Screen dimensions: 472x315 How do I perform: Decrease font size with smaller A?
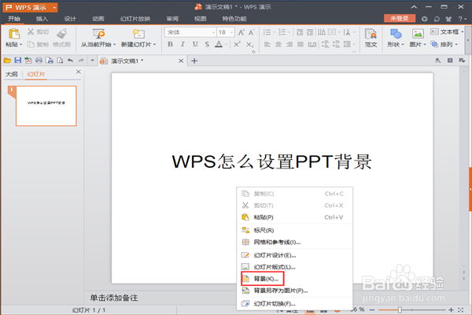click(x=252, y=32)
